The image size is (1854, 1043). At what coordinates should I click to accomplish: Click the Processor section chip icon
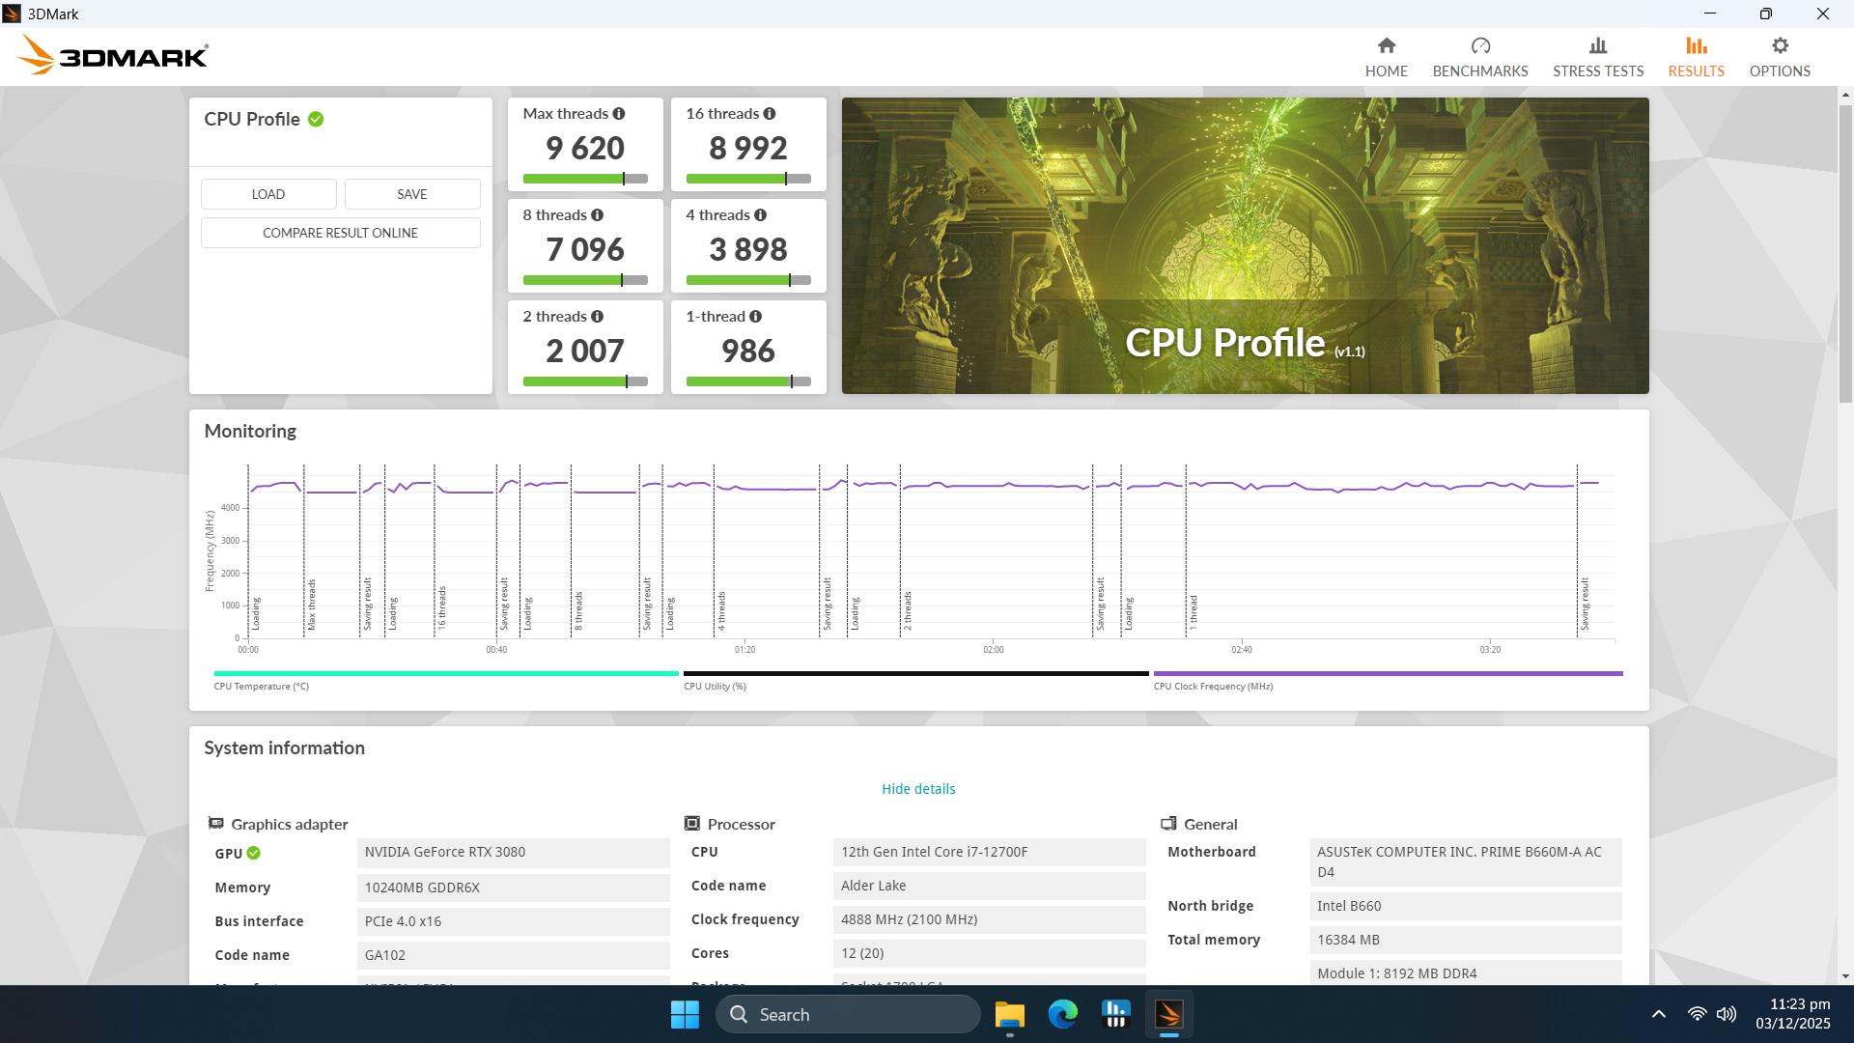(693, 823)
